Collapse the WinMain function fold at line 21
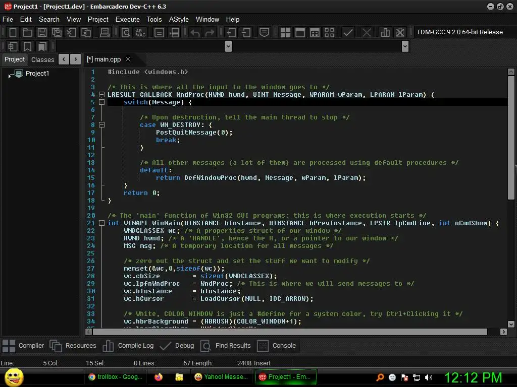This screenshot has width=517, height=387. click(x=102, y=223)
